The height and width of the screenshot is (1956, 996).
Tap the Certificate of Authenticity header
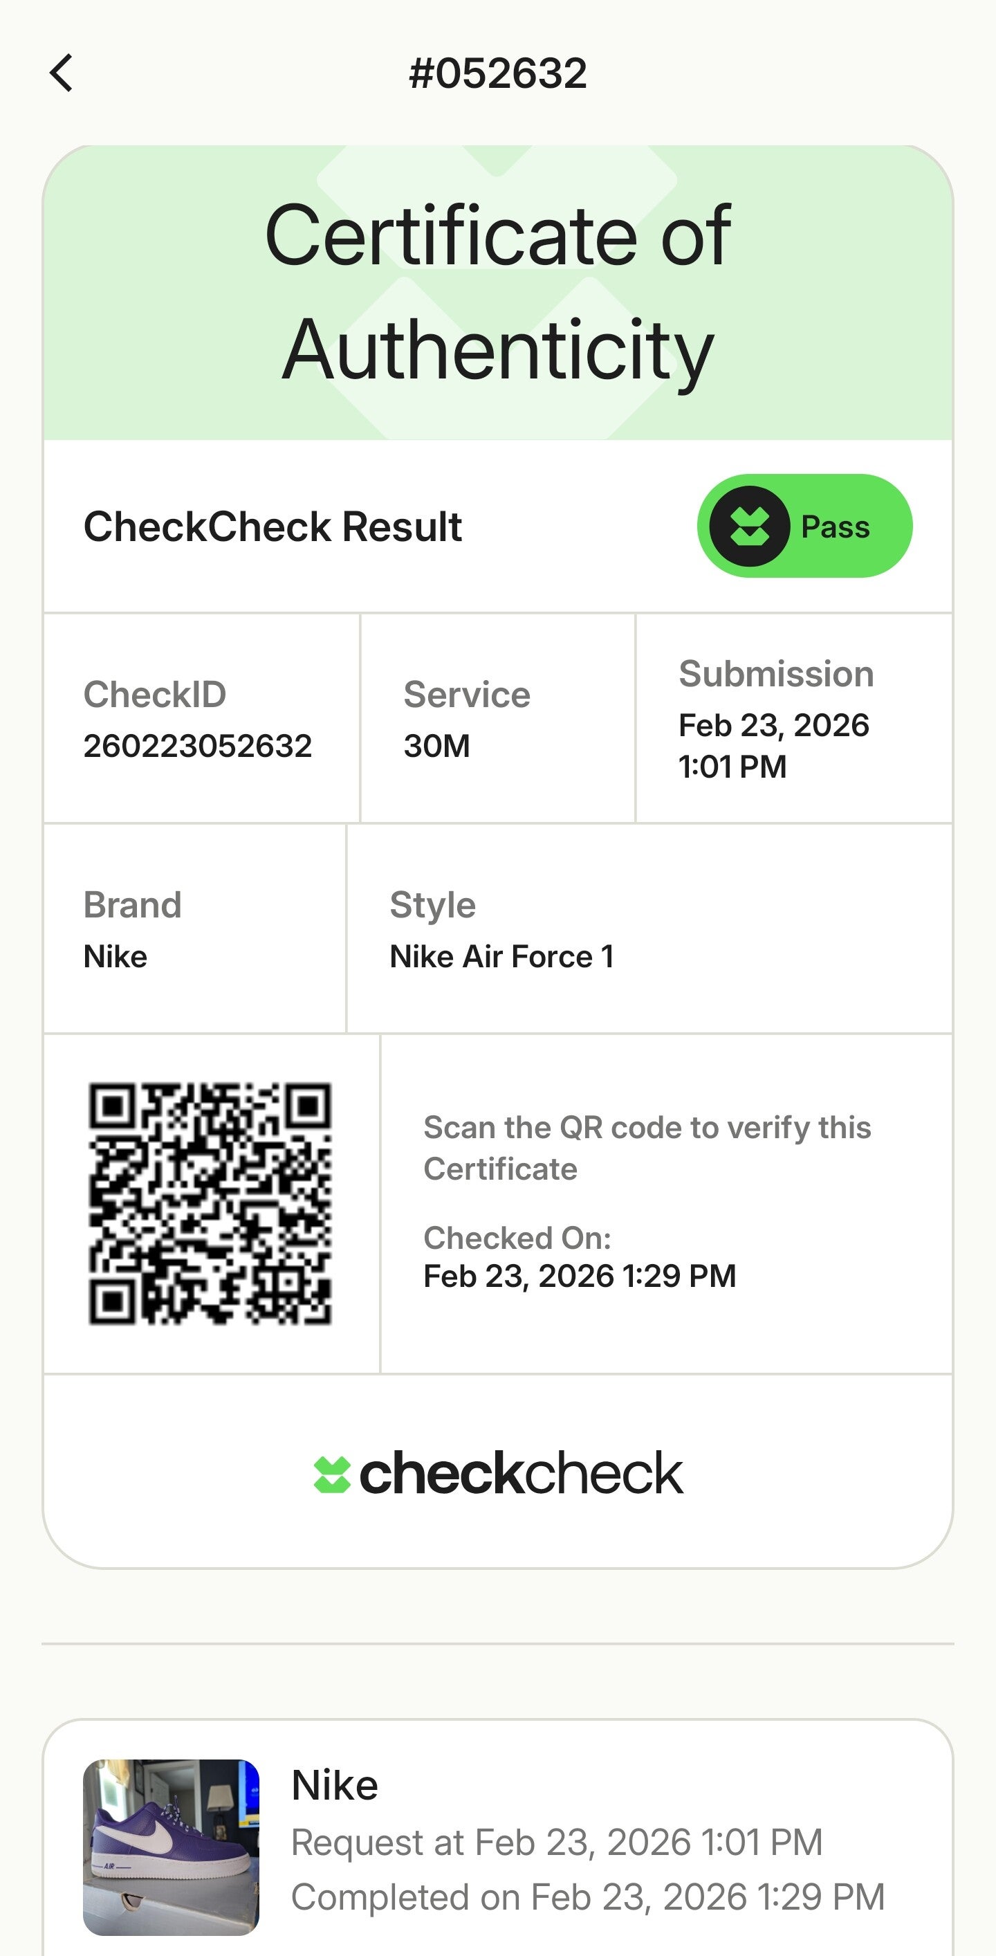[x=498, y=293]
